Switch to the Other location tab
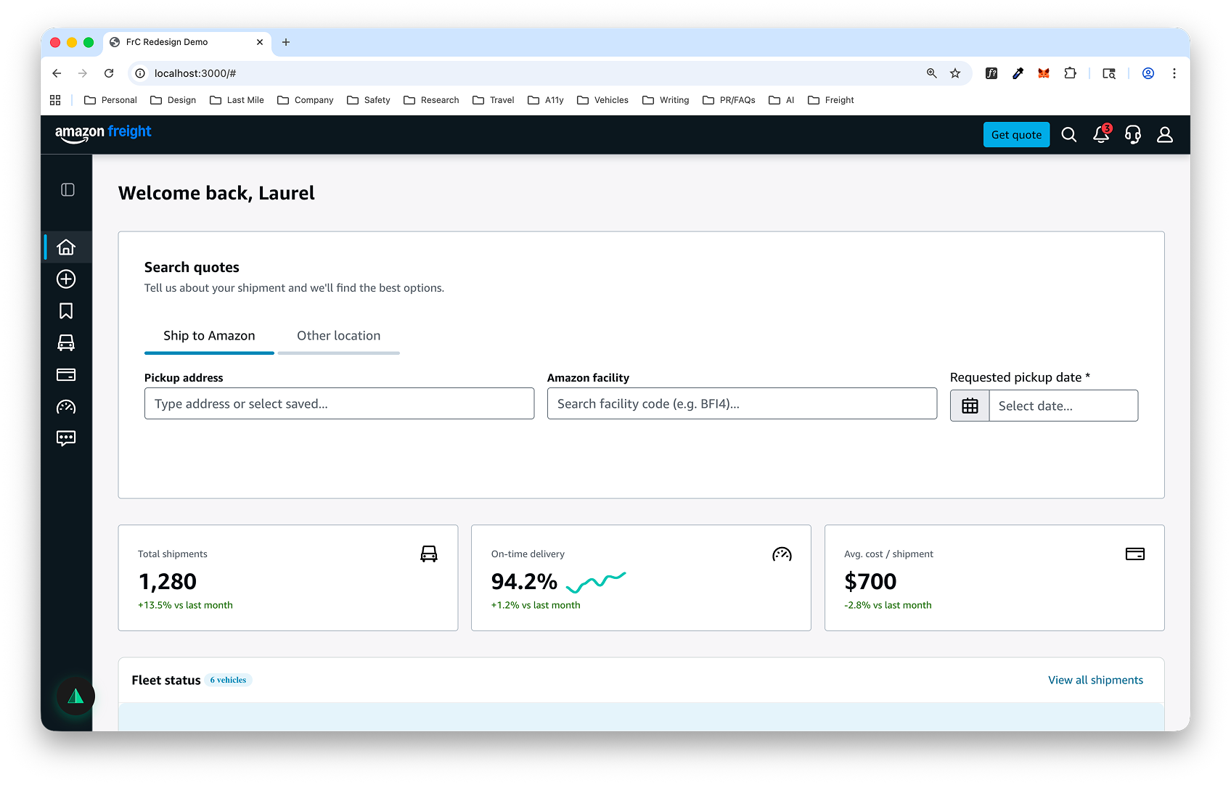The width and height of the screenshot is (1231, 785). 338,335
